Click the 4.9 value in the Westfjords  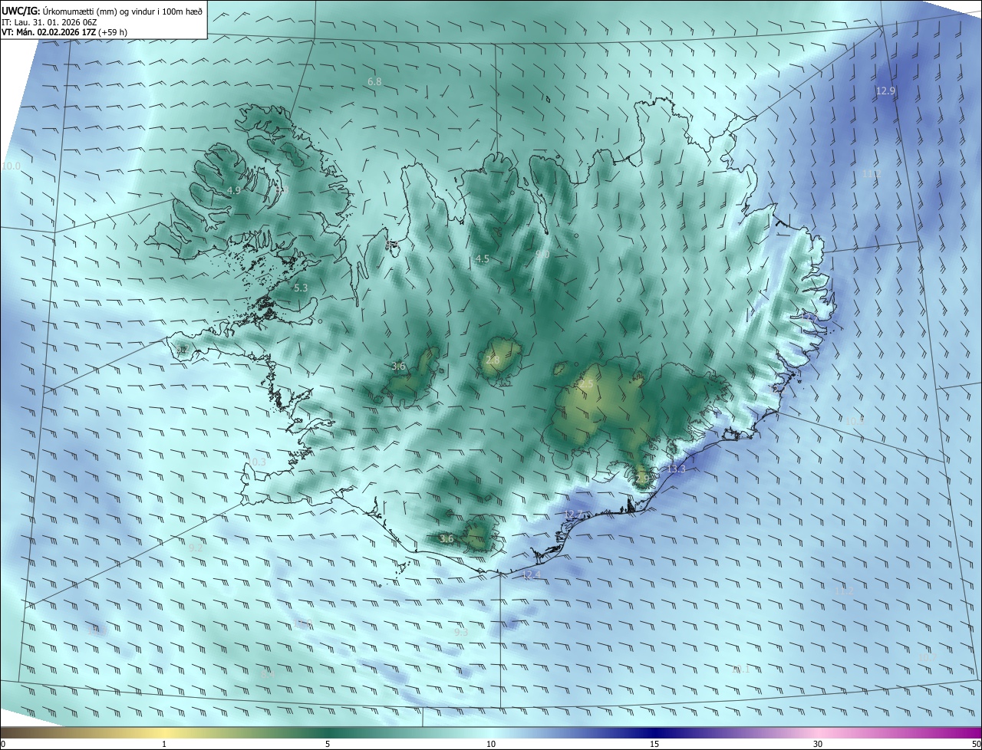click(234, 190)
